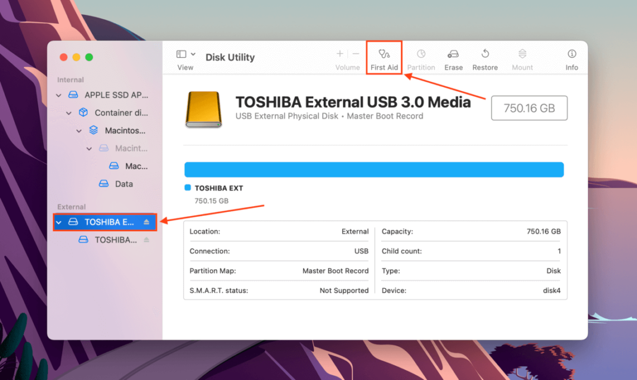Click the Mount toolbar icon
637x380 pixels.
pyautogui.click(x=522, y=58)
